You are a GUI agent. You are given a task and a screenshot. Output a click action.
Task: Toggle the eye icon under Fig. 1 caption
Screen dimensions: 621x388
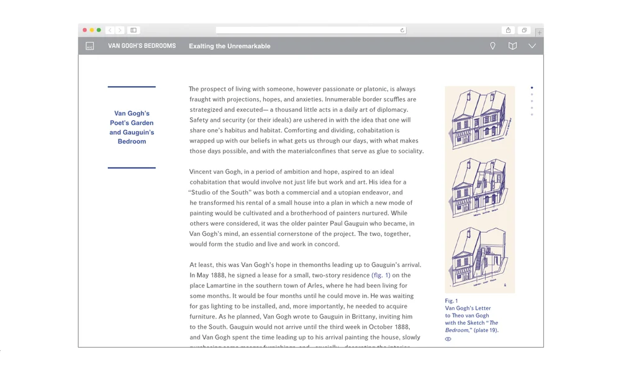[448, 339]
